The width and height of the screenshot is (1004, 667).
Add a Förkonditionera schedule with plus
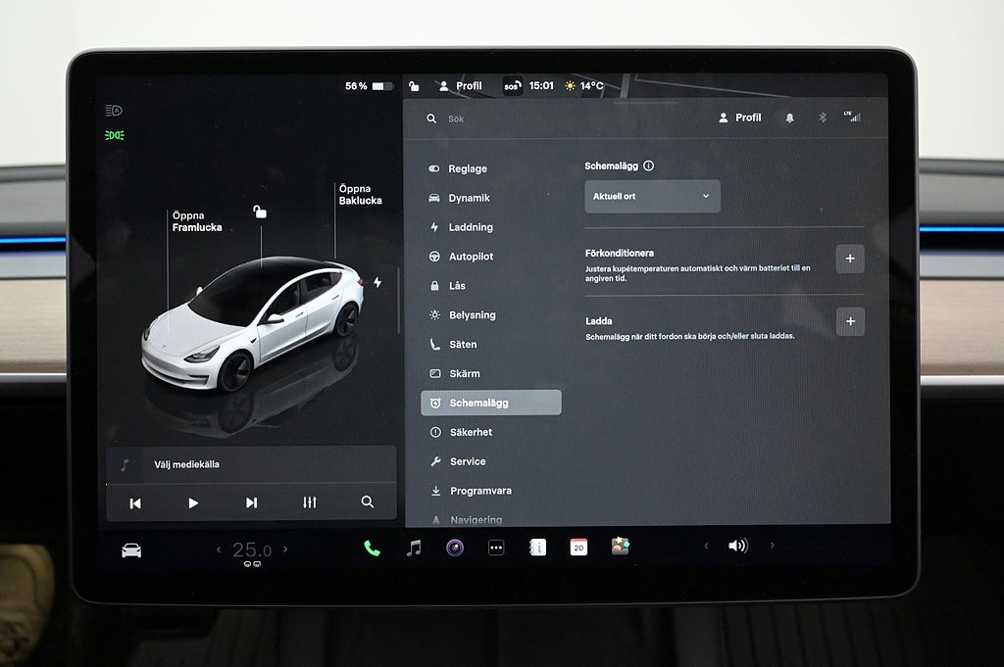(x=850, y=260)
